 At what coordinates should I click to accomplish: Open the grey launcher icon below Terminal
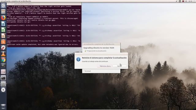tap(3, 84)
